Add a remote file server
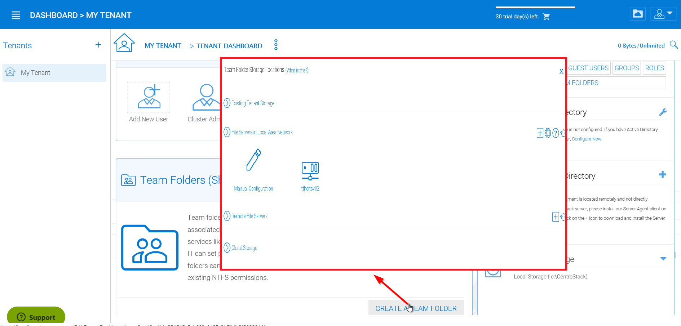Screen dimensions: 681x326 556,217
